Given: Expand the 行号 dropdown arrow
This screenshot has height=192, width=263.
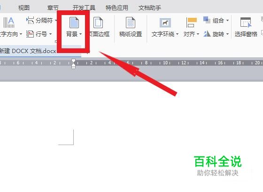Looking at the screenshot, I should pyautogui.click(x=50, y=34).
